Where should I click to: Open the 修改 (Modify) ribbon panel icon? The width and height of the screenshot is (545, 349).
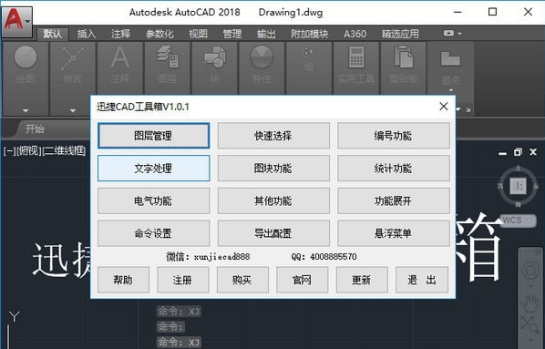click(73, 58)
